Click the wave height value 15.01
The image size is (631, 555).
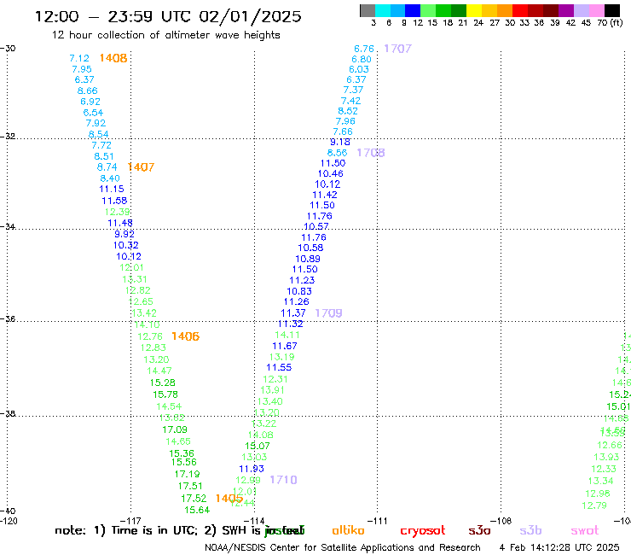click(x=618, y=406)
